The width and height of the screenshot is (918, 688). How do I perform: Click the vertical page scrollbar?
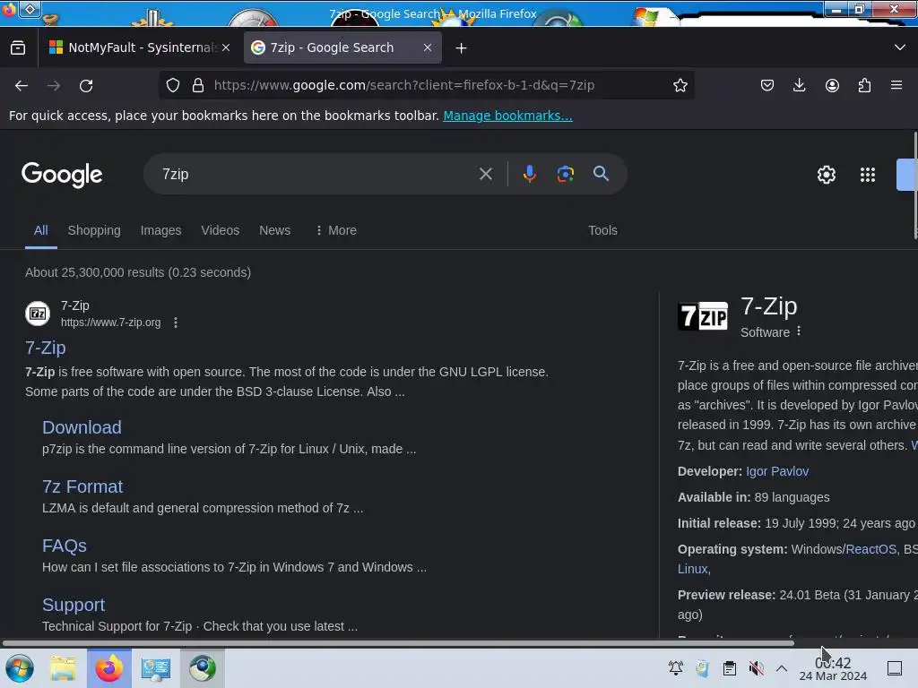tap(915, 185)
